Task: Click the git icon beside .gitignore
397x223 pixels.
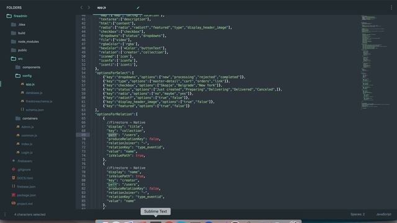Action: [x=14, y=169]
